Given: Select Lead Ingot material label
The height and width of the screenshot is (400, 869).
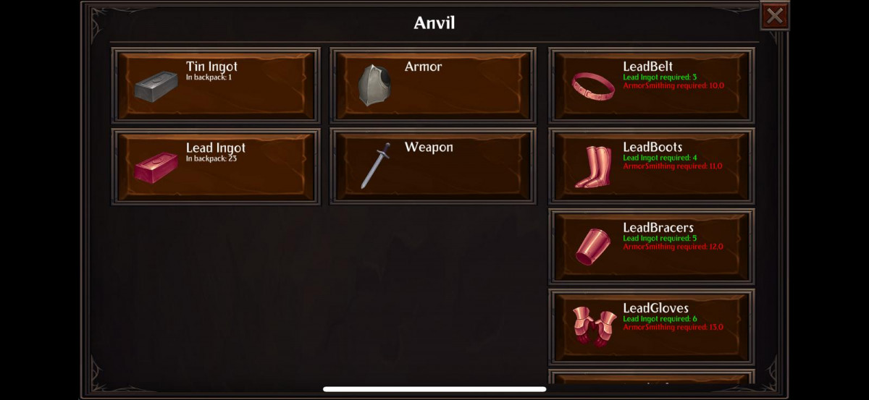Looking at the screenshot, I should point(216,148).
